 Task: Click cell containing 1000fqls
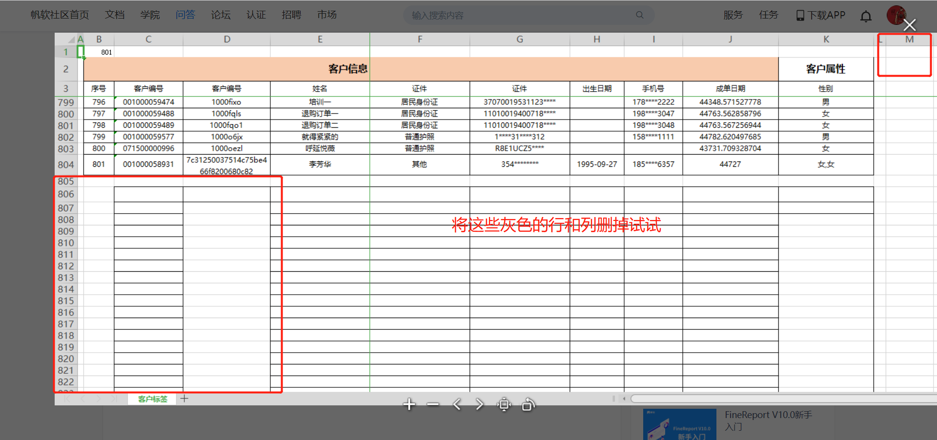(x=226, y=114)
